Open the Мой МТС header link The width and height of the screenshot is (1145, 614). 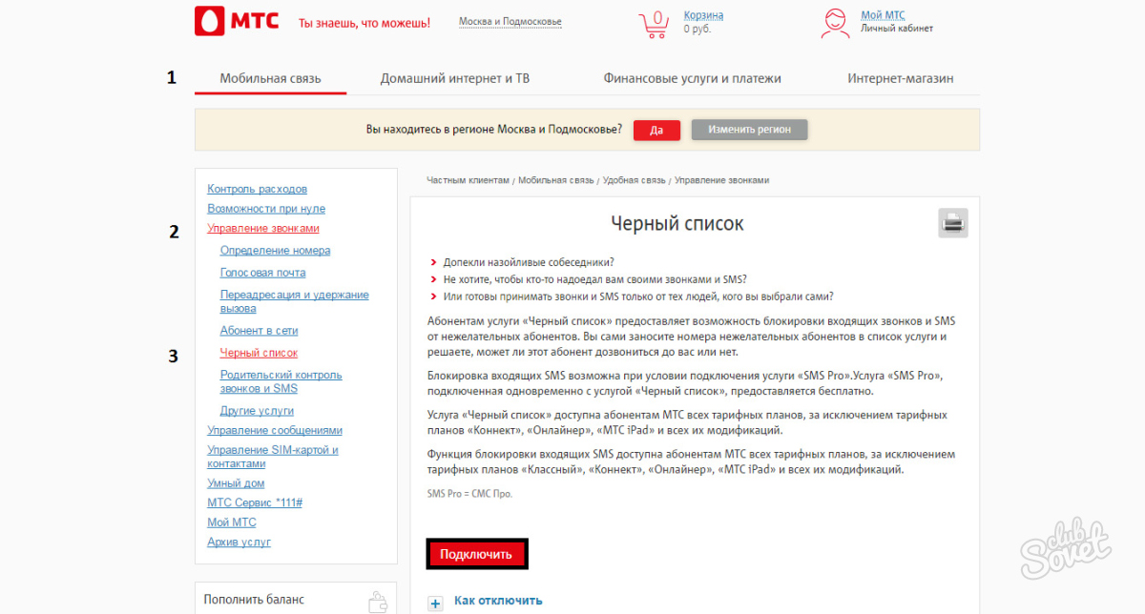pyautogui.click(x=883, y=15)
